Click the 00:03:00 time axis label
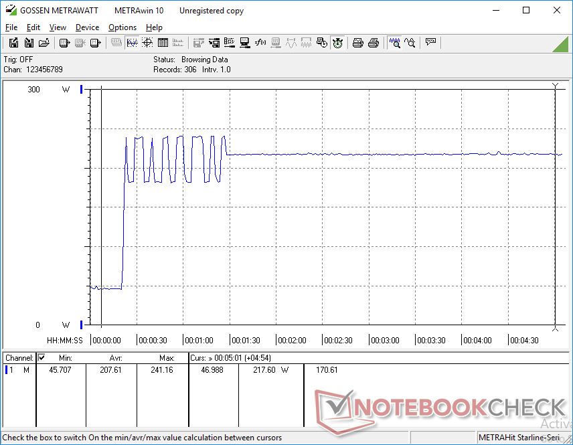This screenshot has width=573, height=445. coord(385,341)
